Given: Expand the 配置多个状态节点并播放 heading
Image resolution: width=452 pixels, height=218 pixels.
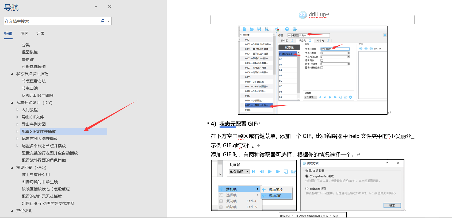Looking at the screenshot, I should pos(17,146).
